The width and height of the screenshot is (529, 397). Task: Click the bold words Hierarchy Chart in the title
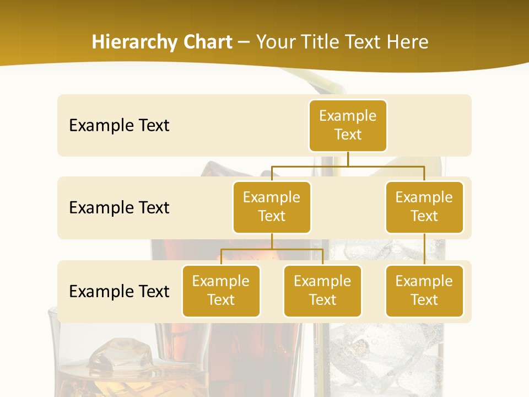(162, 42)
